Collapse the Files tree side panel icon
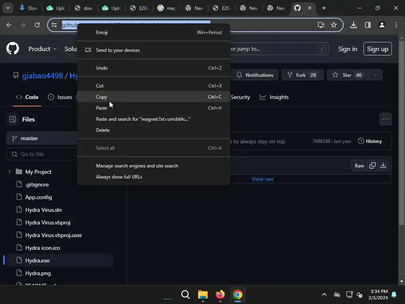Screen dimensions: 405x304 (12, 119)
